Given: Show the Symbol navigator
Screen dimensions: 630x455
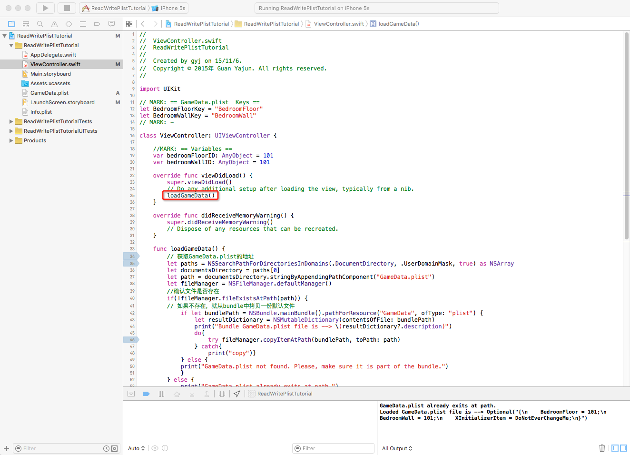Looking at the screenshot, I should 26,24.
